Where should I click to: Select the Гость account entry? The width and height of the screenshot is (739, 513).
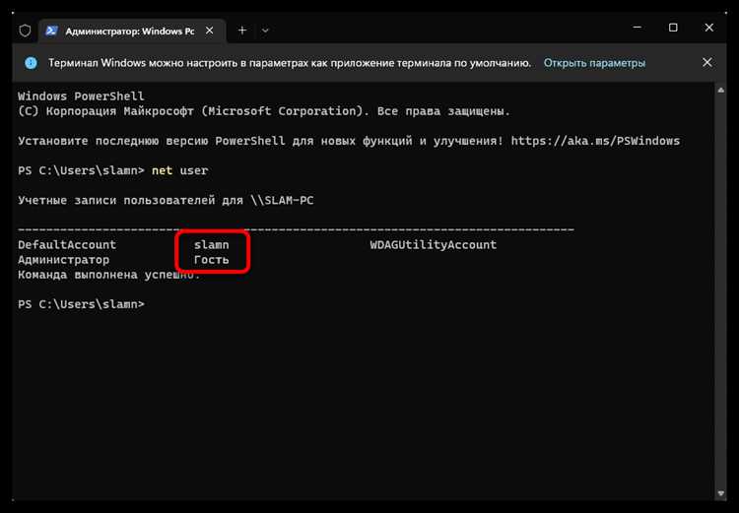pyautogui.click(x=212, y=260)
